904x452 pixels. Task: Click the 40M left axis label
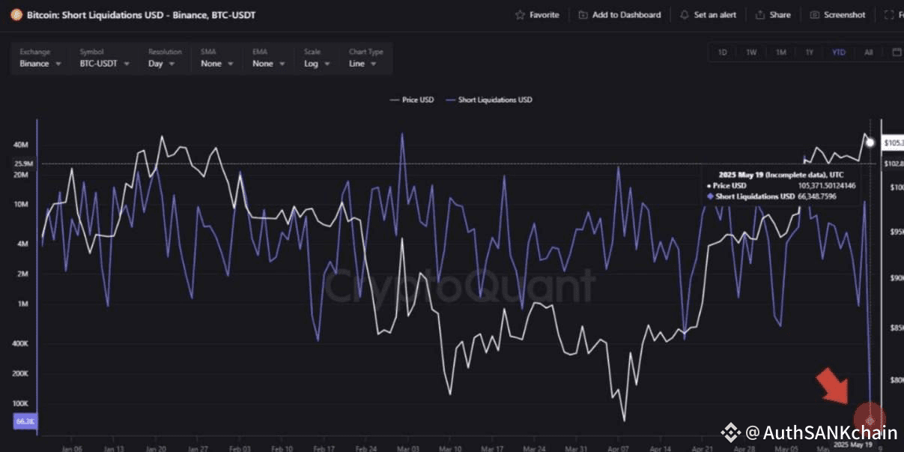coord(22,145)
